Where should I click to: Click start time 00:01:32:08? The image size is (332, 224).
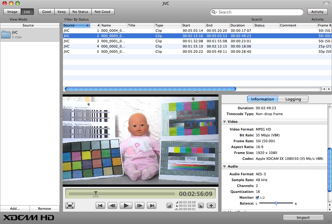(193, 41)
